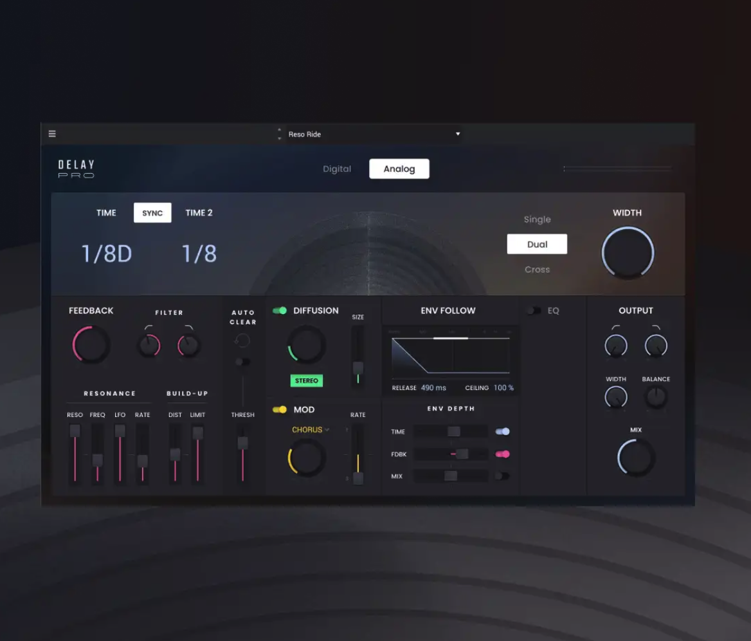Click the filter low-pass knob
751x641 pixels.
point(188,345)
